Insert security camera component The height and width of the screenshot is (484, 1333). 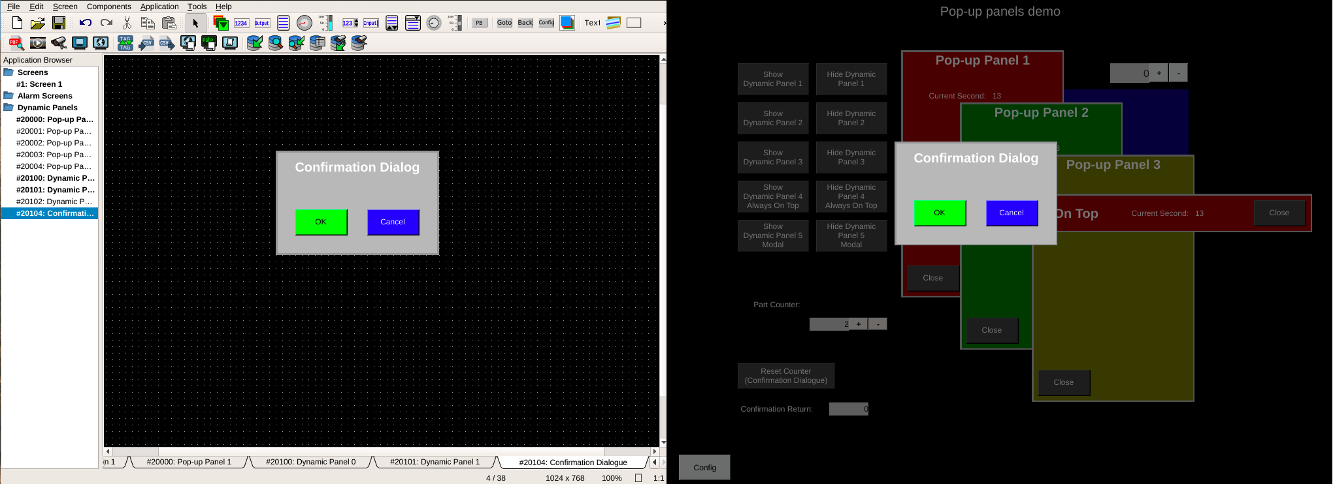click(x=59, y=43)
